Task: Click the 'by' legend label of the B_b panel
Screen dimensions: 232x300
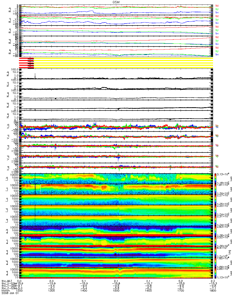Action: point(217,9)
